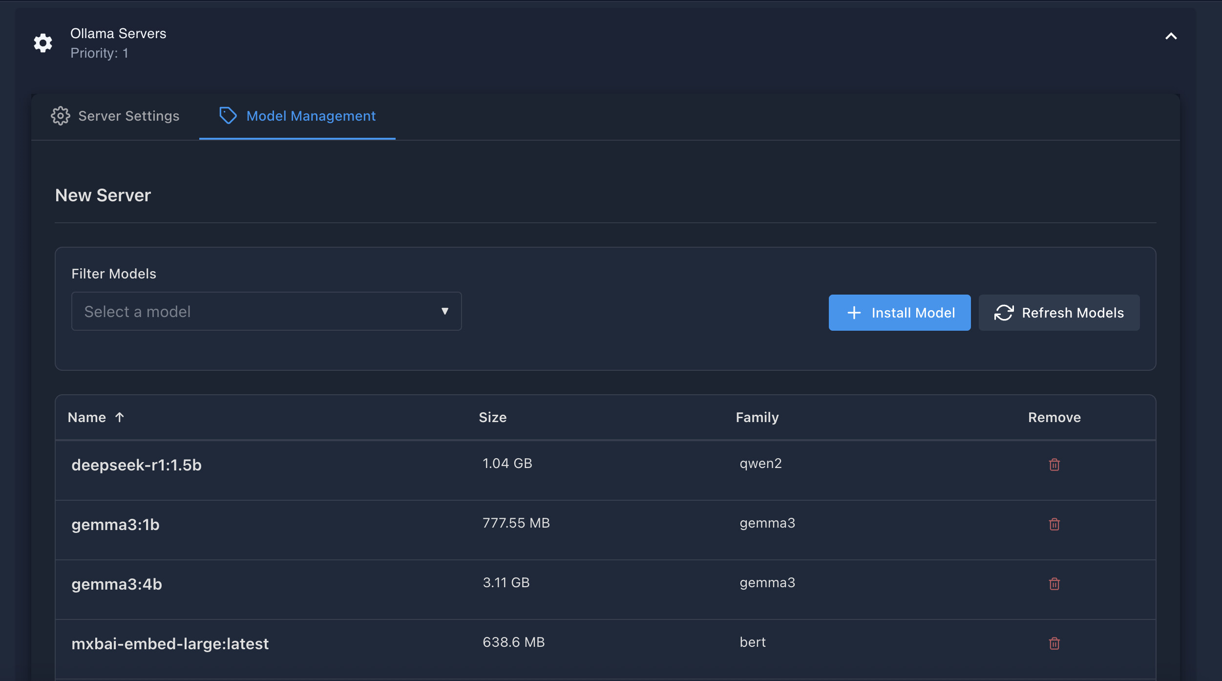Open the Select a model dropdown
The height and width of the screenshot is (681, 1222).
(266, 311)
